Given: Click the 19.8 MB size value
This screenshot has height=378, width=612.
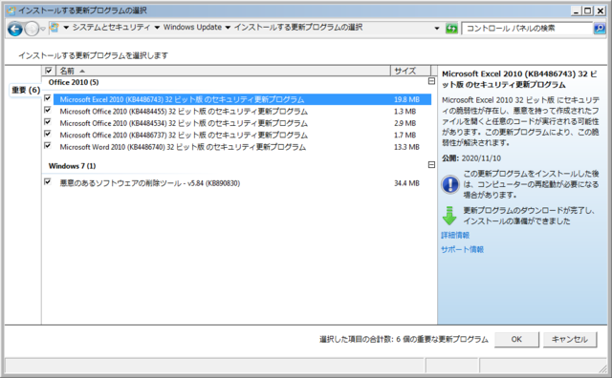Looking at the screenshot, I should (406, 99).
